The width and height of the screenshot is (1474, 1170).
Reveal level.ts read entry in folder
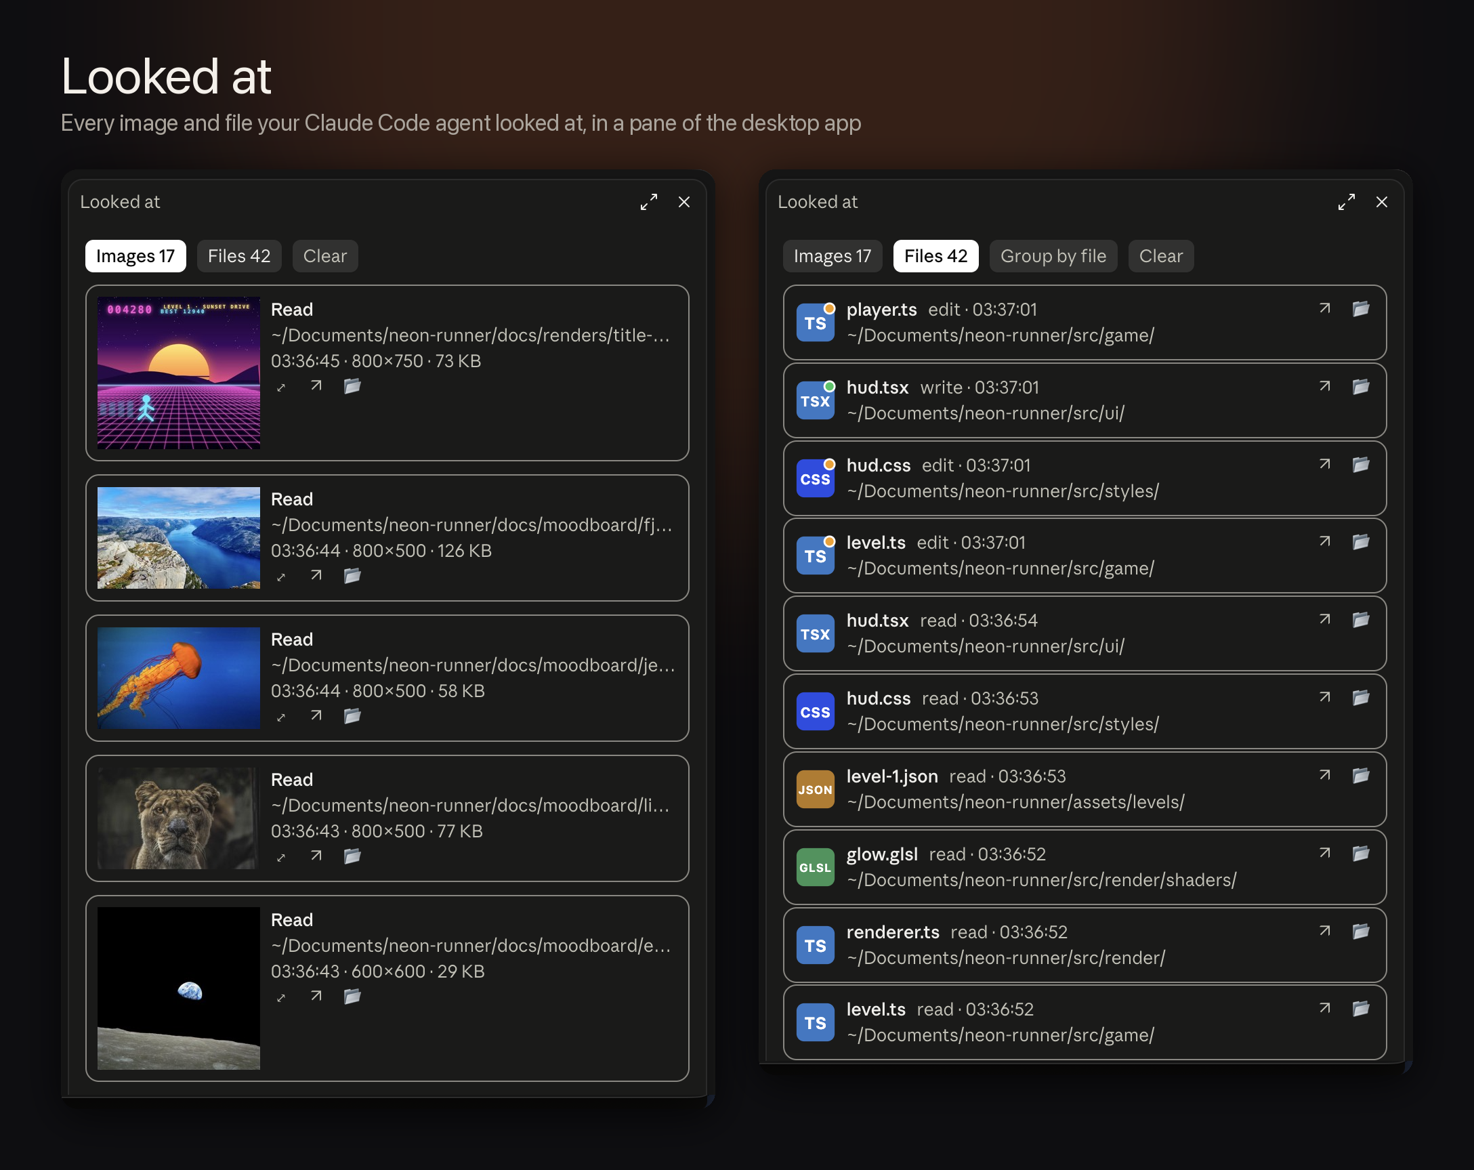click(1360, 1008)
